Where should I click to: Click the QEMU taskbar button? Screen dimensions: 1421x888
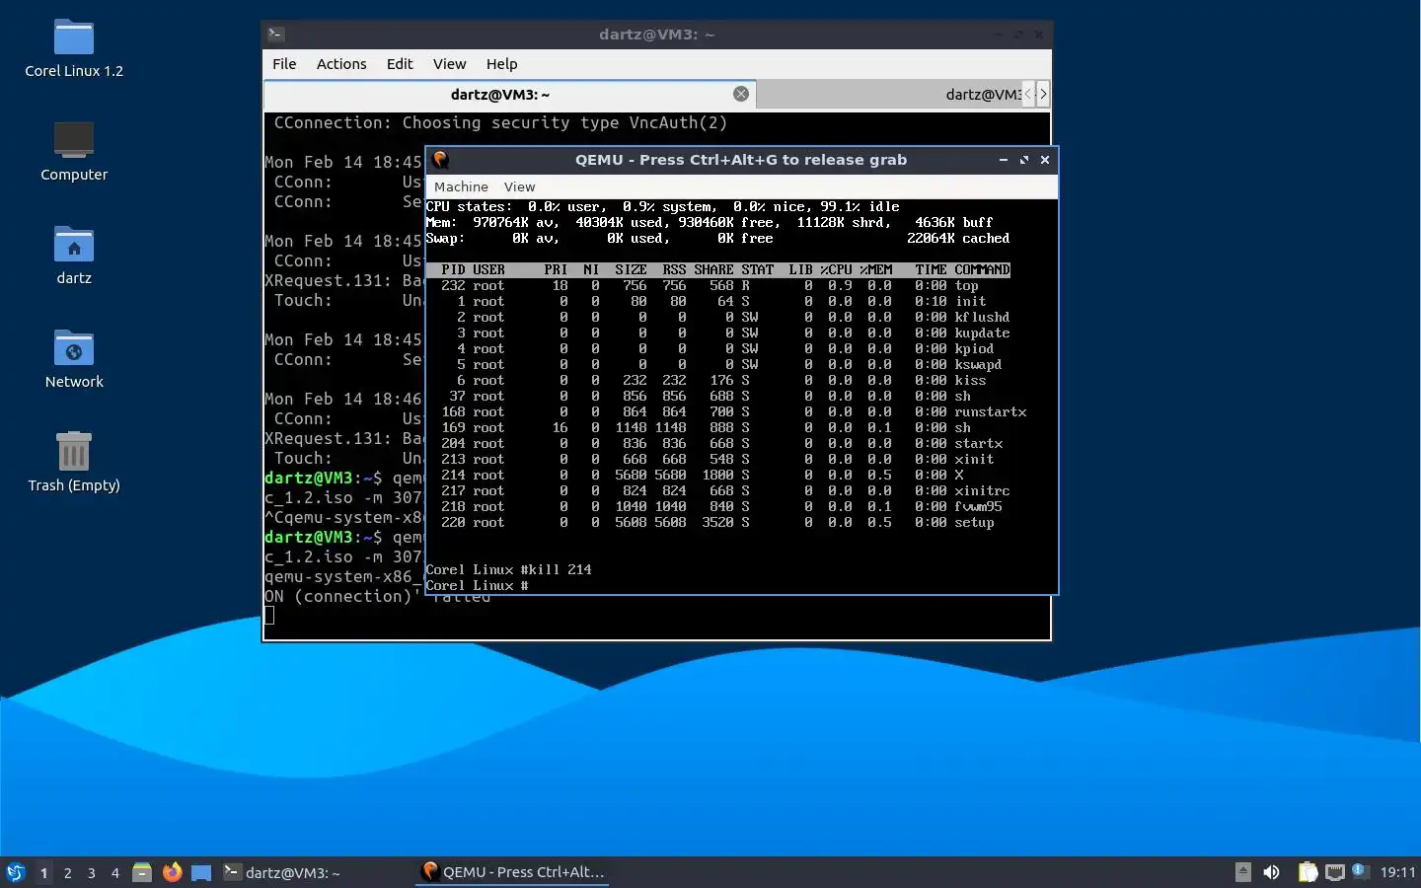tap(512, 872)
